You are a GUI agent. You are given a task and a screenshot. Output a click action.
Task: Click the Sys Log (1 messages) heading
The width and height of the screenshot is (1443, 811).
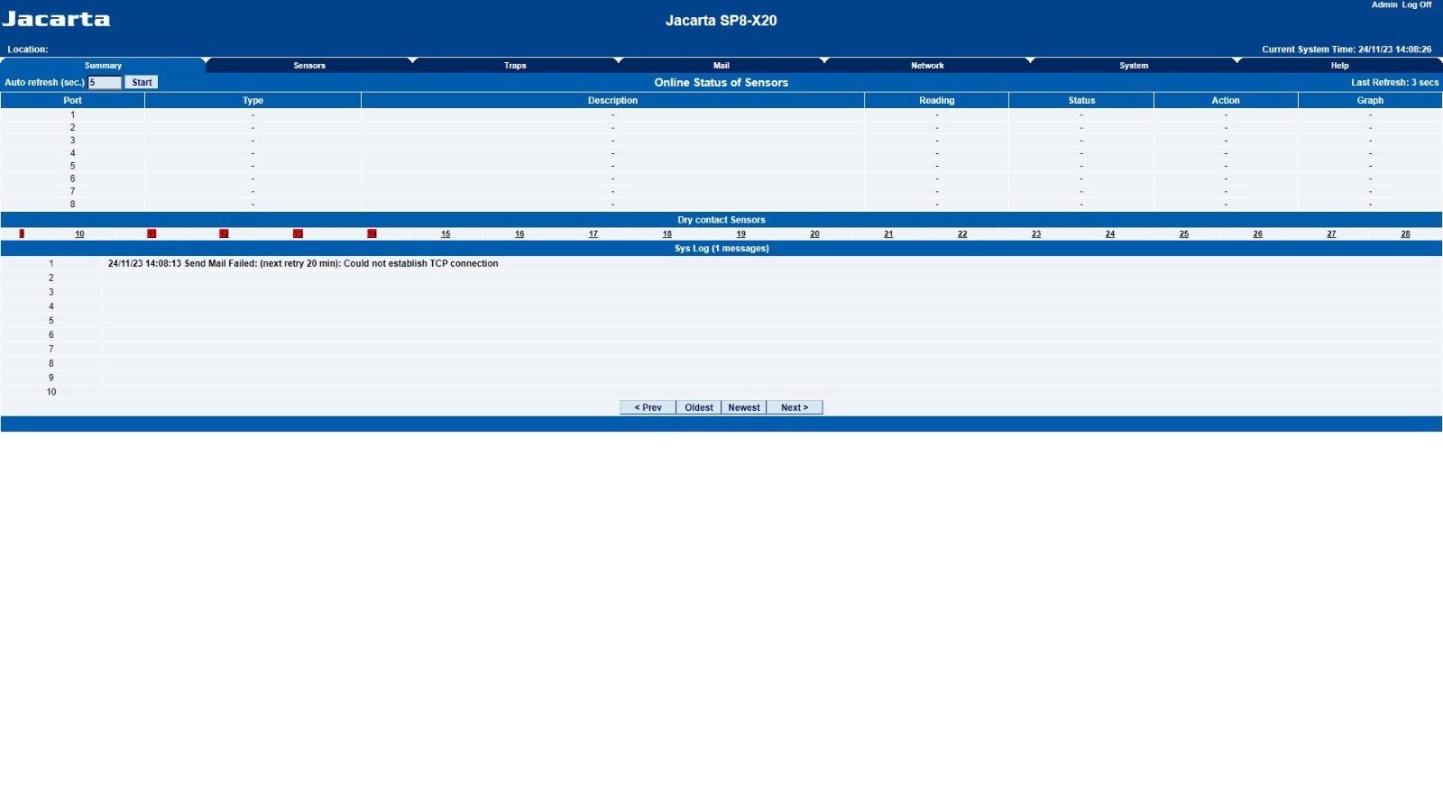tap(721, 249)
